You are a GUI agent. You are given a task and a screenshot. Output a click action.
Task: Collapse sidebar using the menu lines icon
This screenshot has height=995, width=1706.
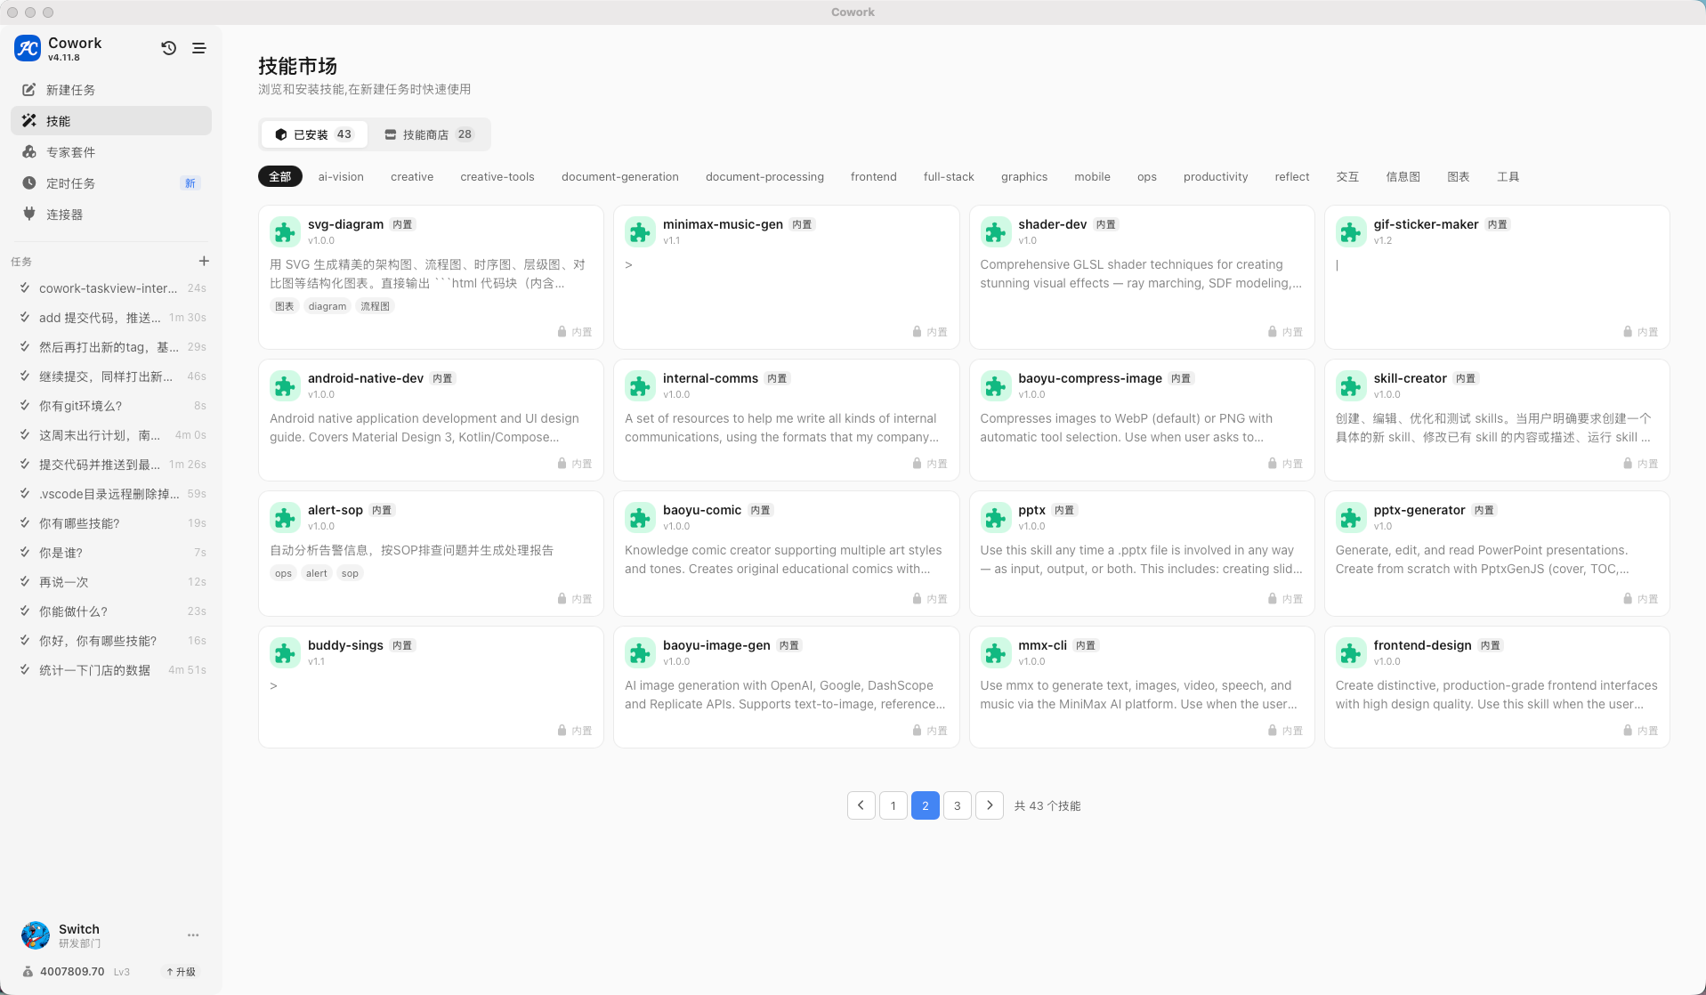199,48
